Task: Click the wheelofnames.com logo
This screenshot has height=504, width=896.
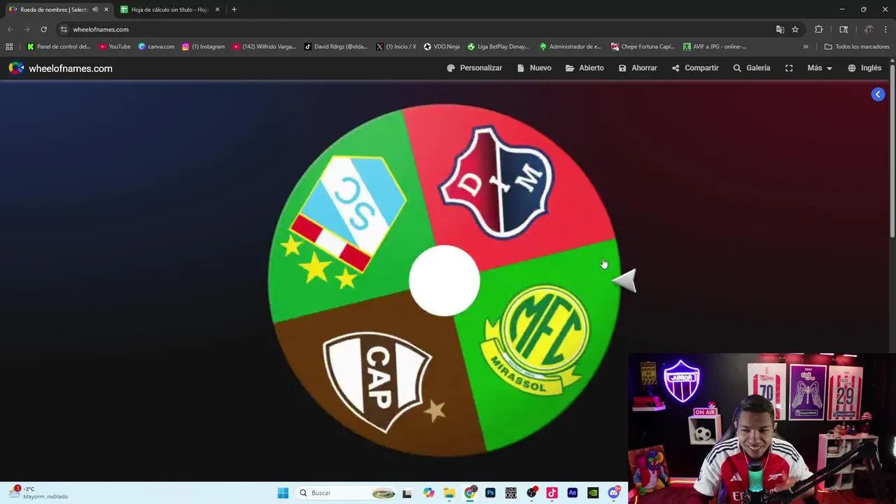Action: (60, 68)
